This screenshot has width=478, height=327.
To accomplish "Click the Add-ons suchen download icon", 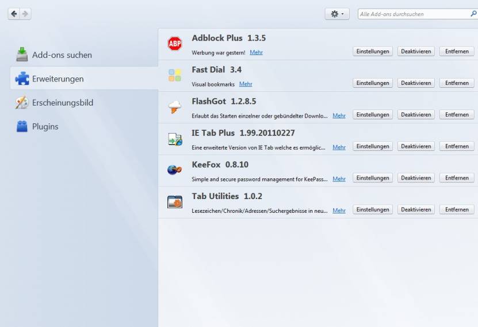I will click(x=22, y=54).
